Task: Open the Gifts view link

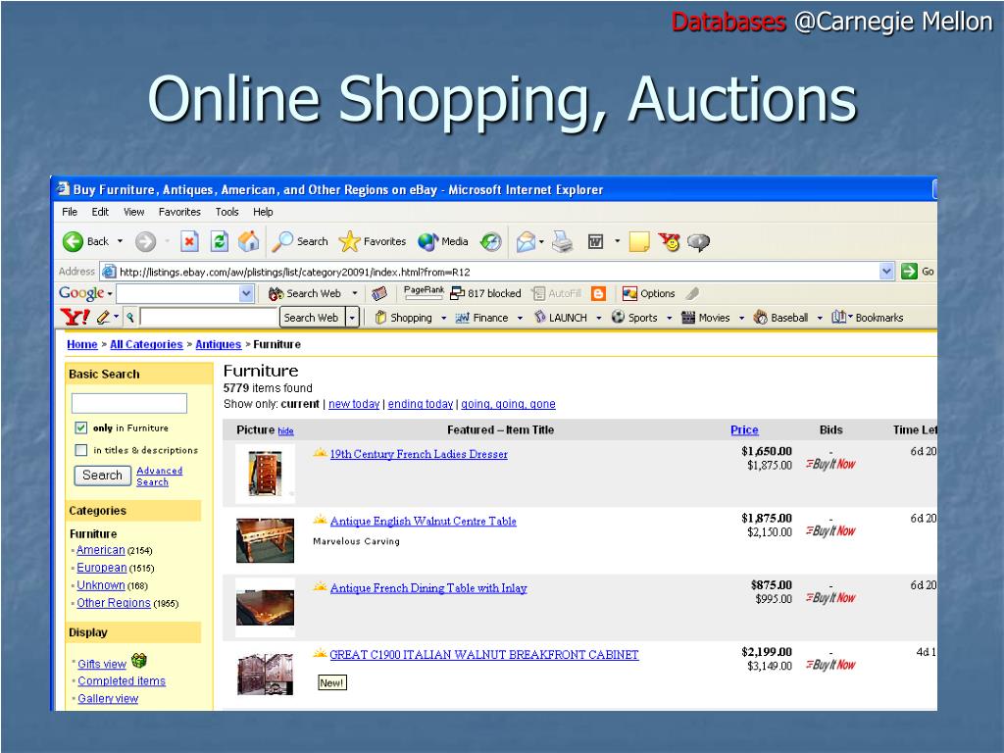Action: [102, 664]
